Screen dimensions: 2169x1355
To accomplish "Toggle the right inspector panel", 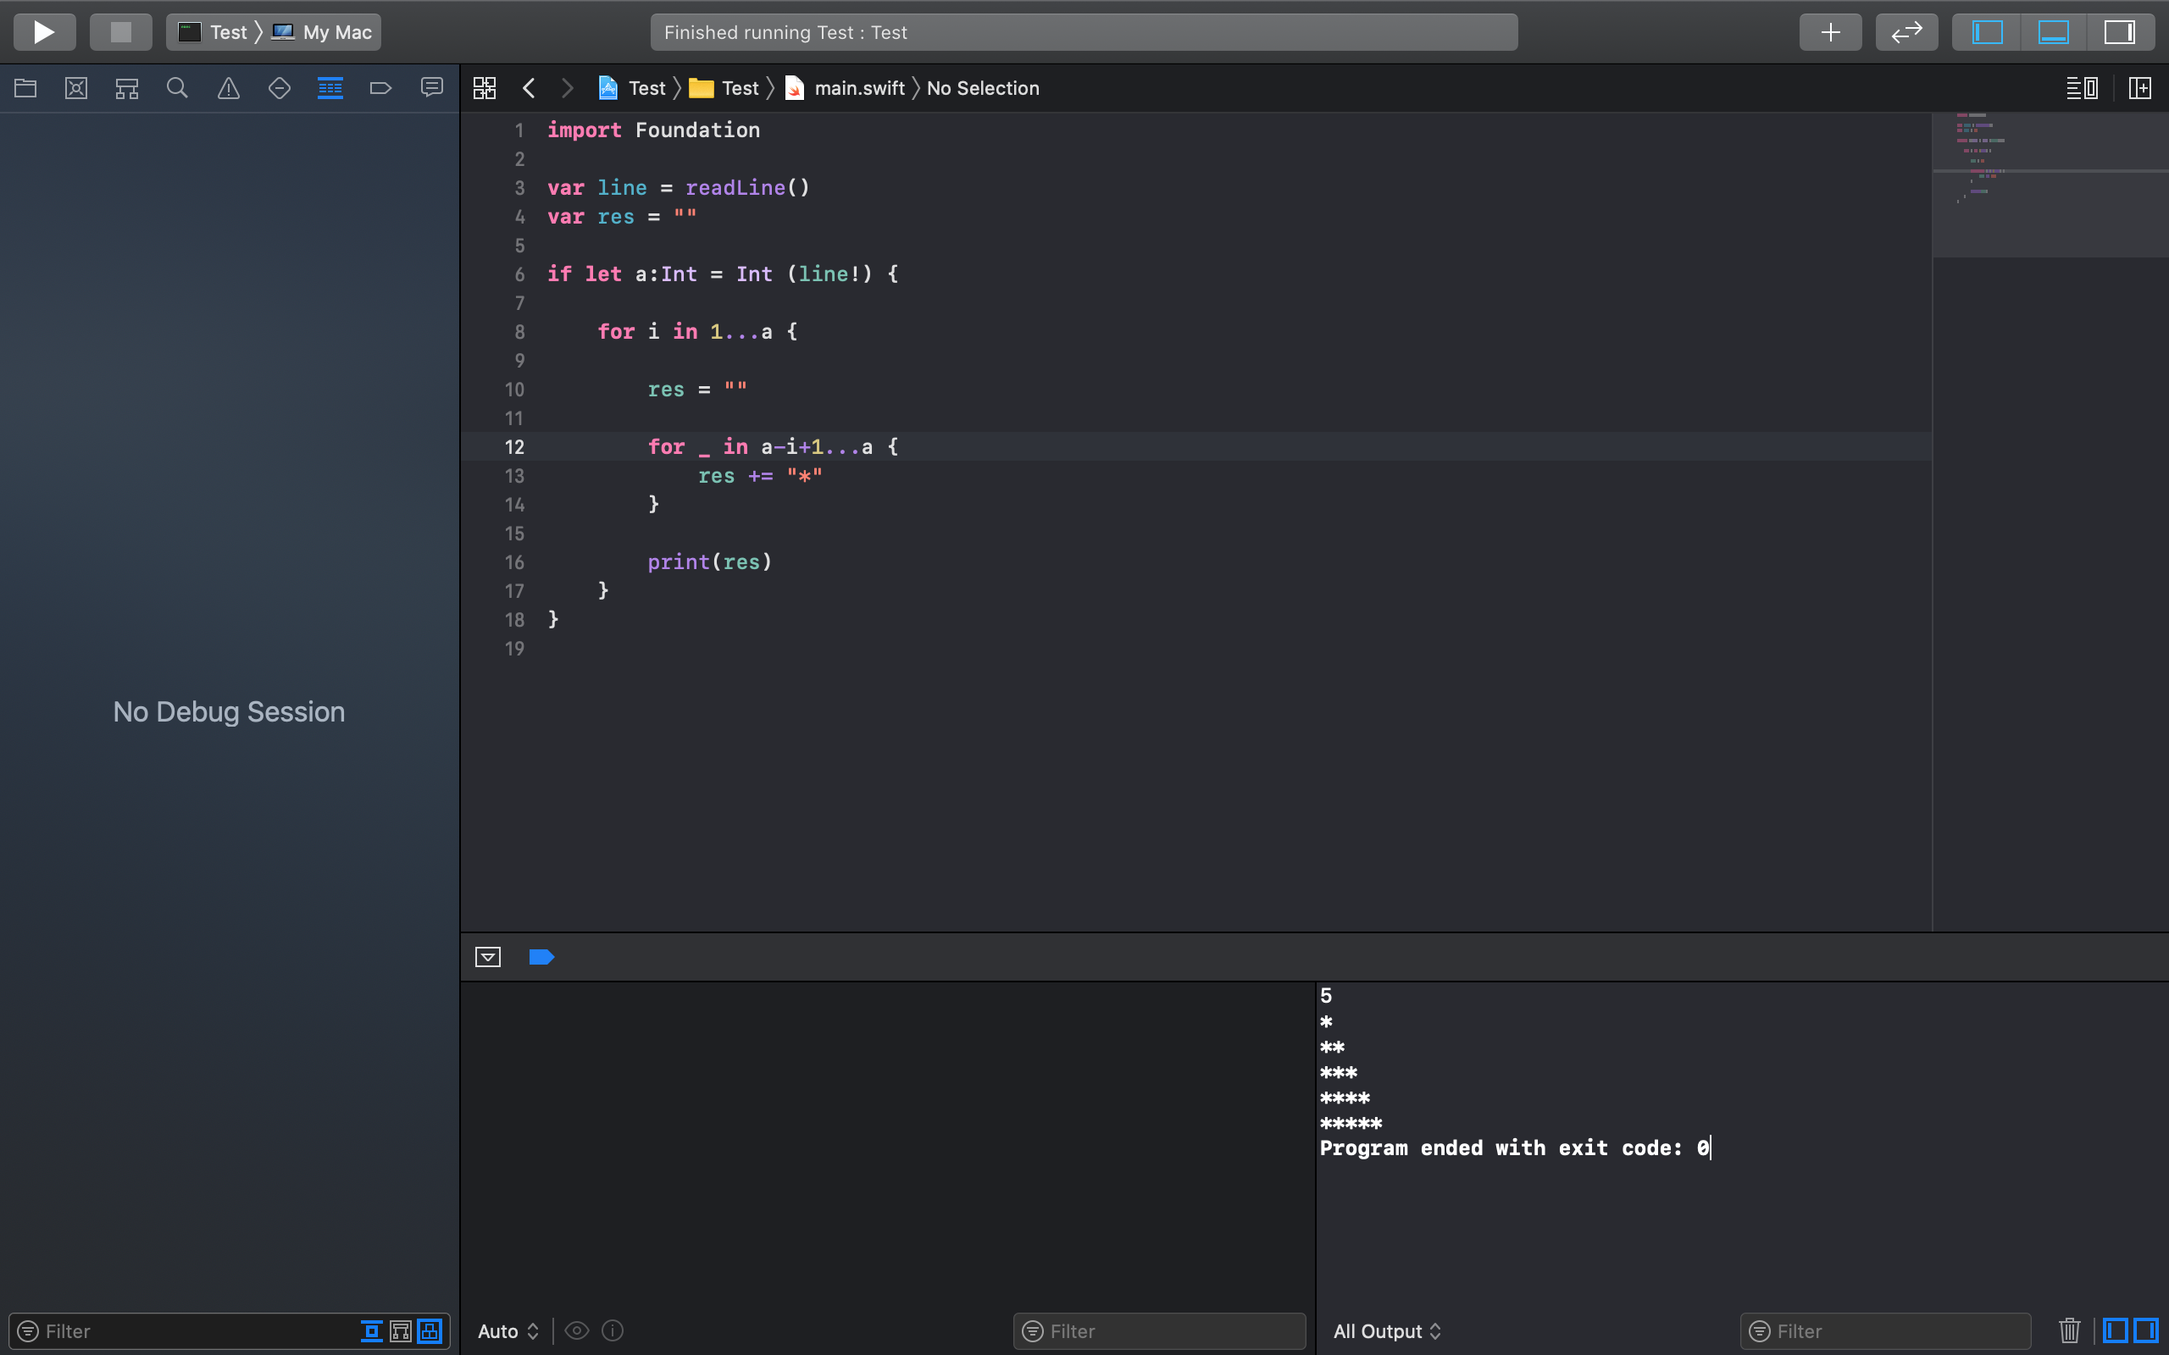I will click(2120, 32).
